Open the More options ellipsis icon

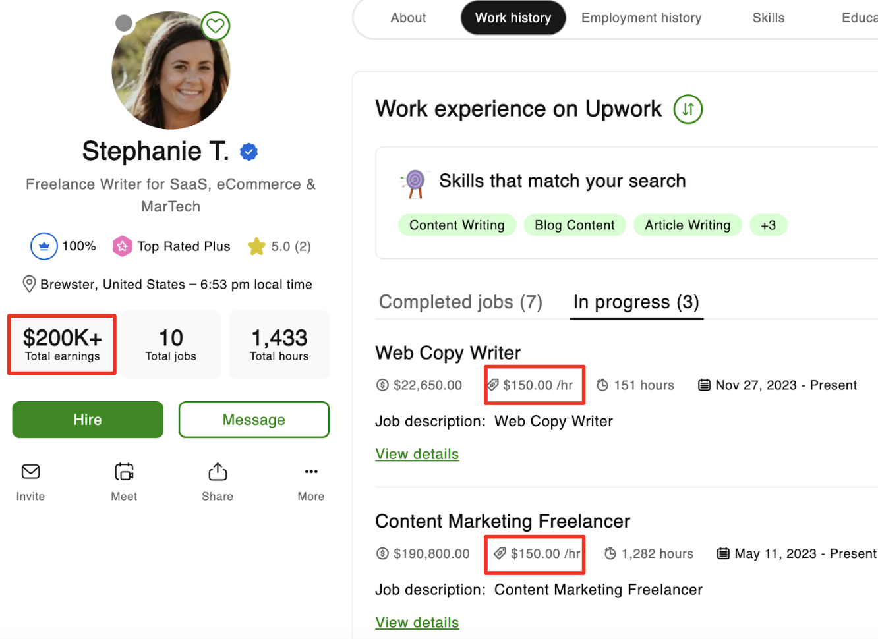[x=310, y=472]
